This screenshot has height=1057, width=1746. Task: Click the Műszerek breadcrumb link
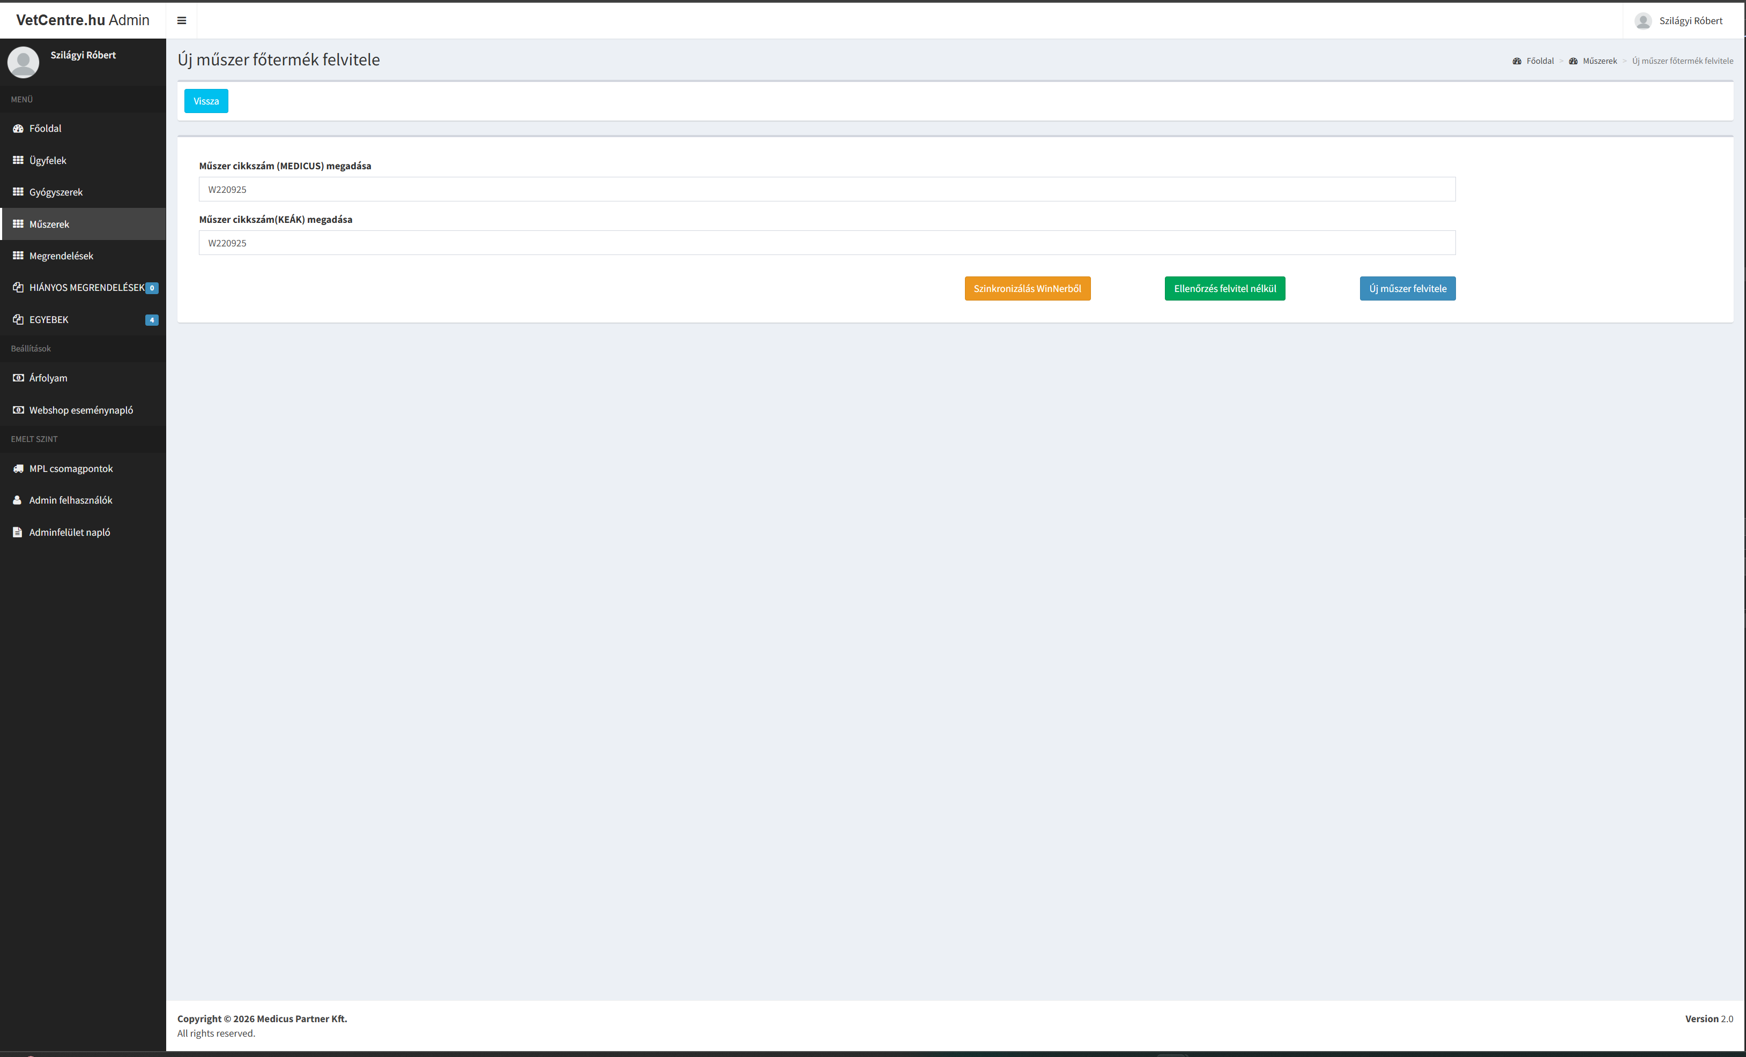[1599, 61]
